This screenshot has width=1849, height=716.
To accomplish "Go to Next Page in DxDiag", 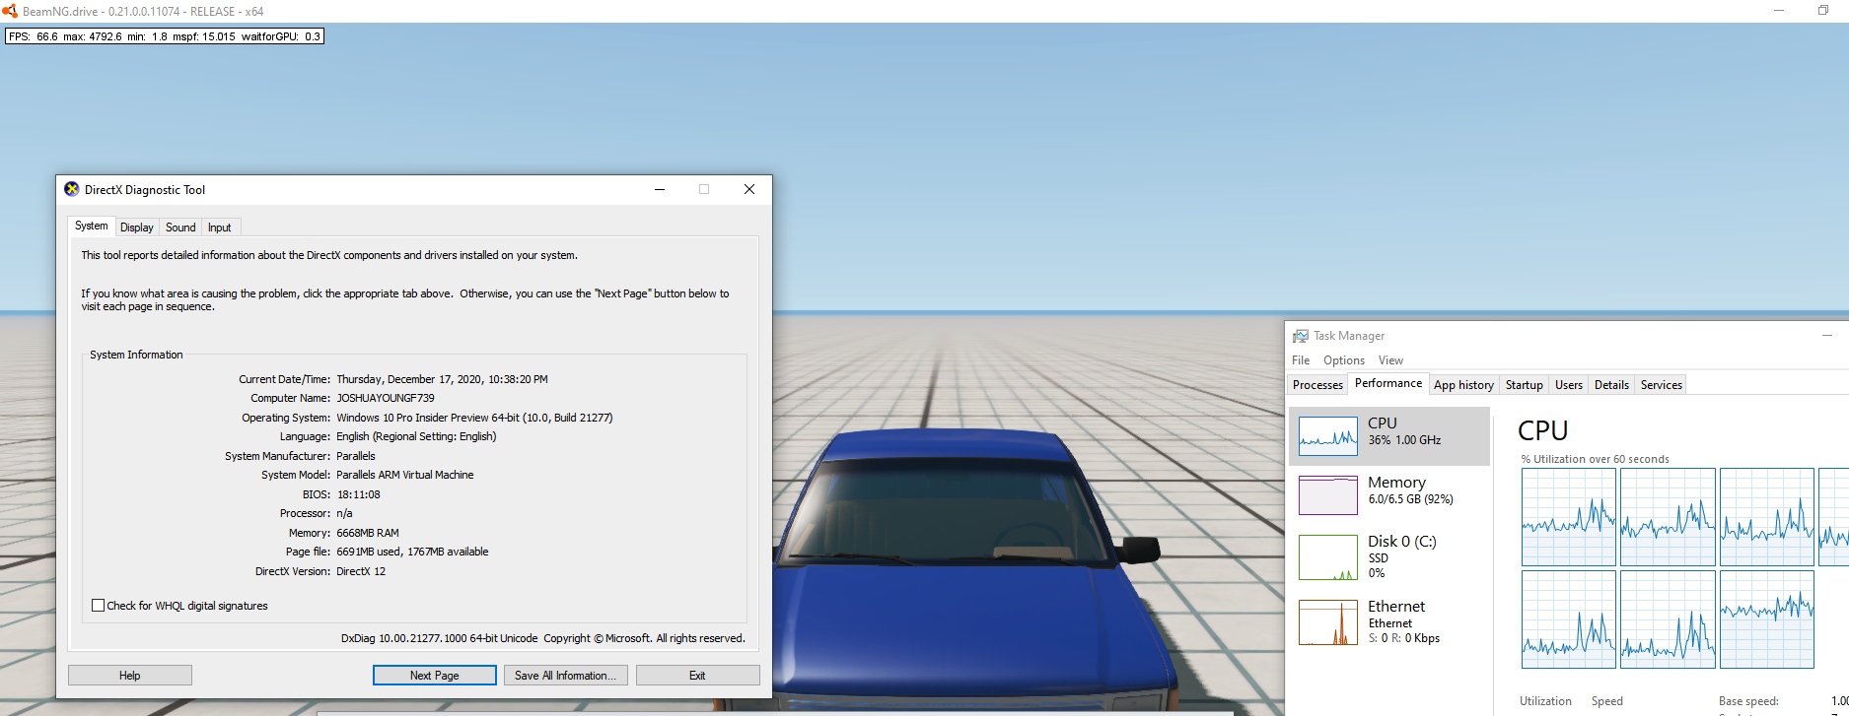I will click(x=435, y=676).
